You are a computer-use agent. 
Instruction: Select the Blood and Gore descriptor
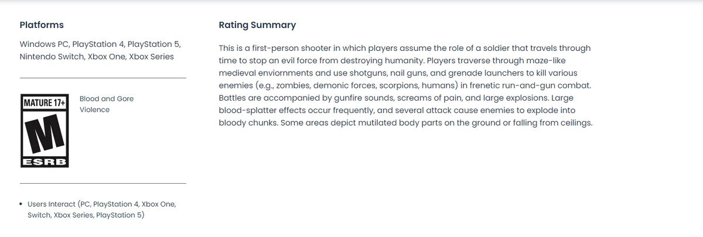[x=107, y=98]
